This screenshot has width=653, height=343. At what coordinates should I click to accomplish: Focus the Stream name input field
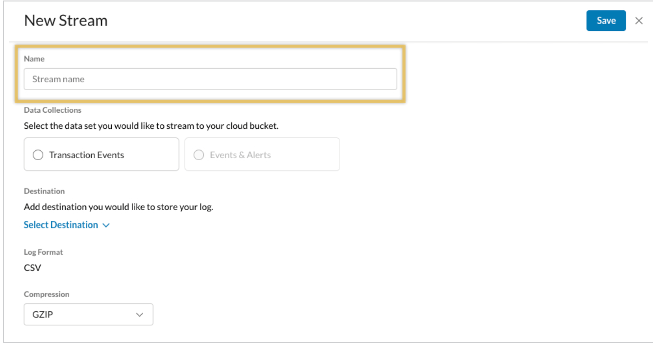point(210,79)
